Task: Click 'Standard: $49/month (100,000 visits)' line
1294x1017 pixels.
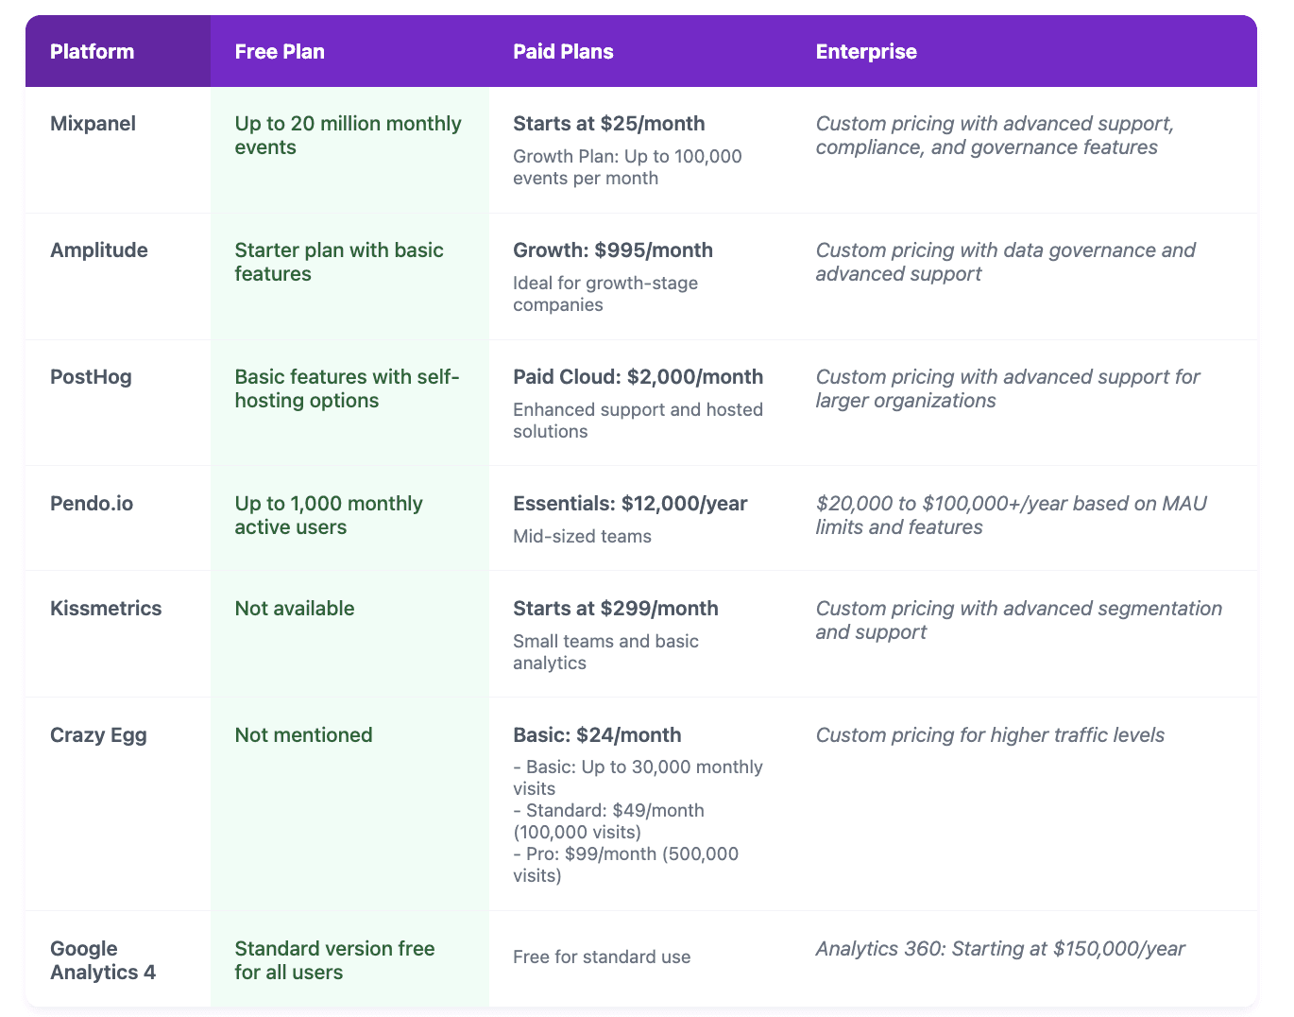Action: pos(608,821)
